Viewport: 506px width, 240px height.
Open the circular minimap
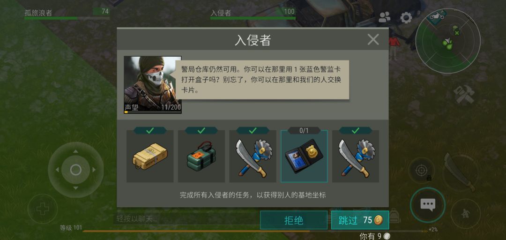447,41
